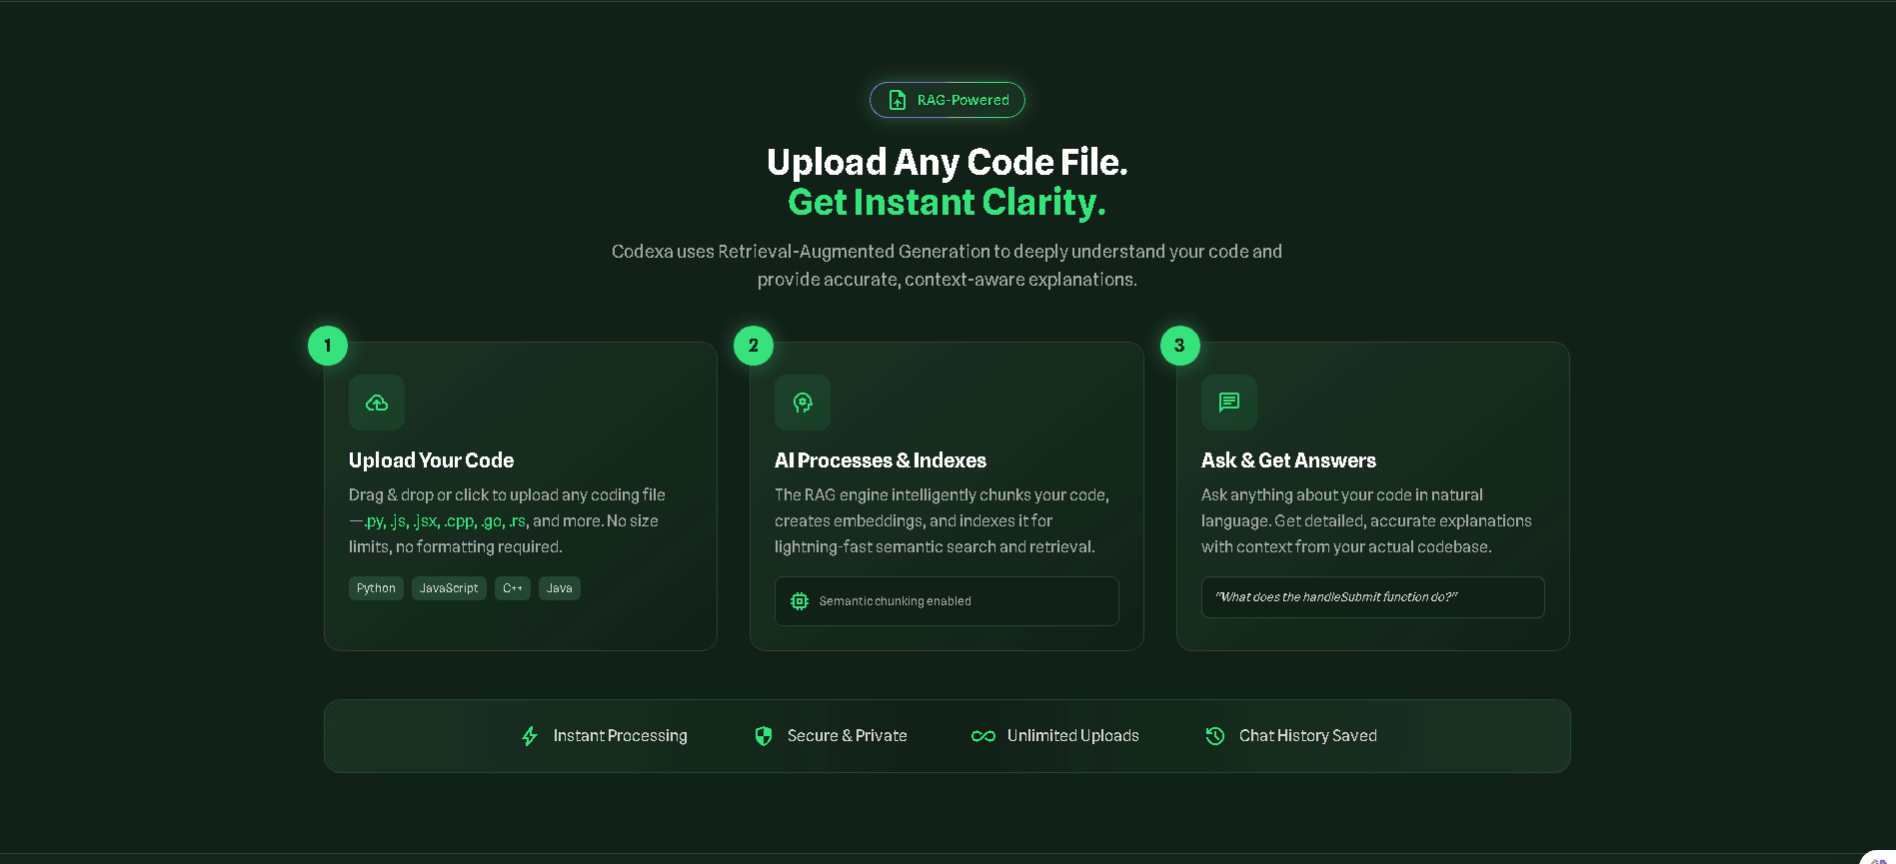This screenshot has width=1896, height=864.
Task: Select the Java language tag
Action: point(560,588)
